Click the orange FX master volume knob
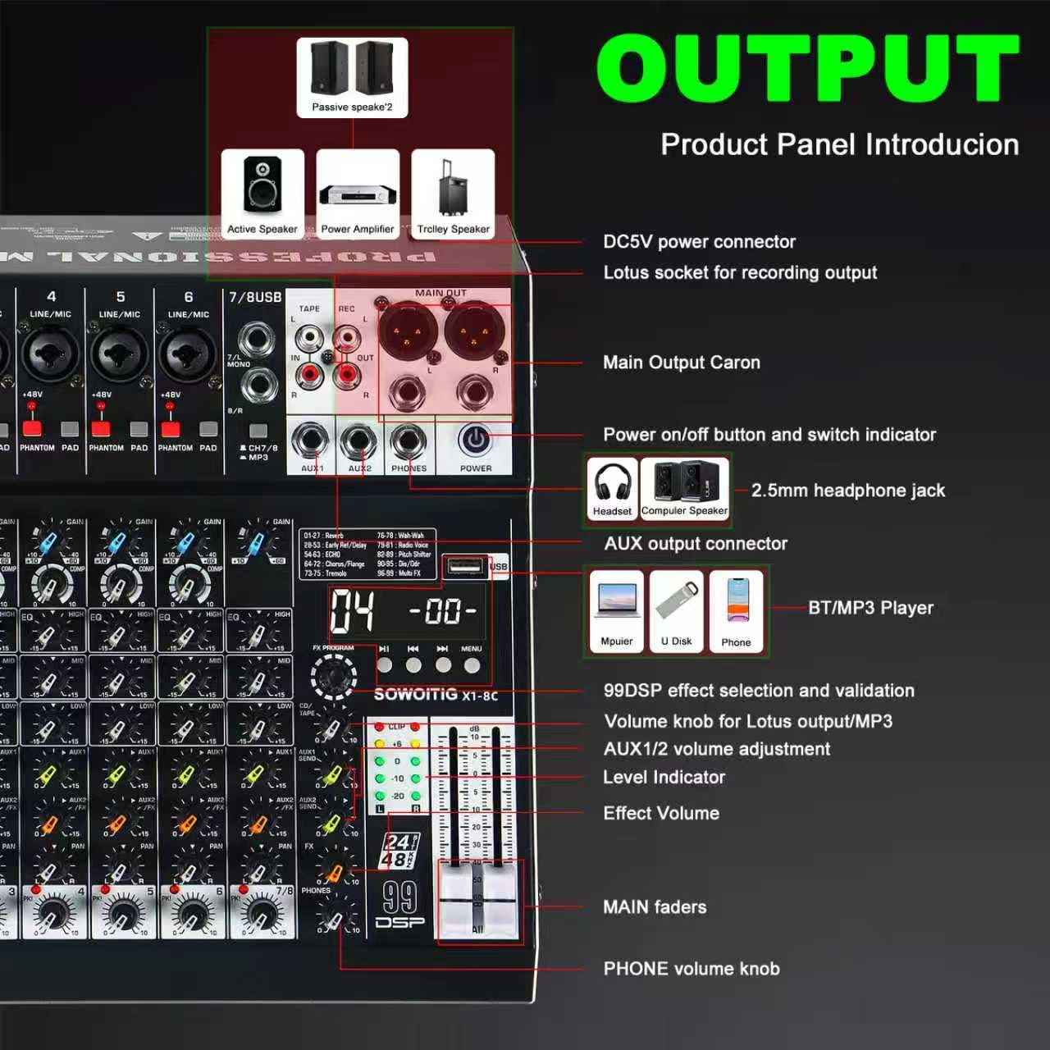This screenshot has width=1050, height=1050. point(334,873)
